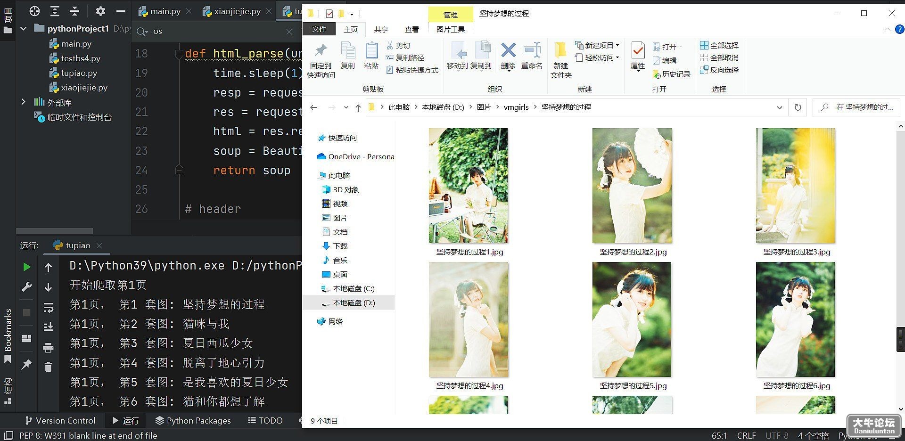Viewport: 905px width, 441px height.
Task: Open Python Packages tool window
Action: pyautogui.click(x=193, y=420)
